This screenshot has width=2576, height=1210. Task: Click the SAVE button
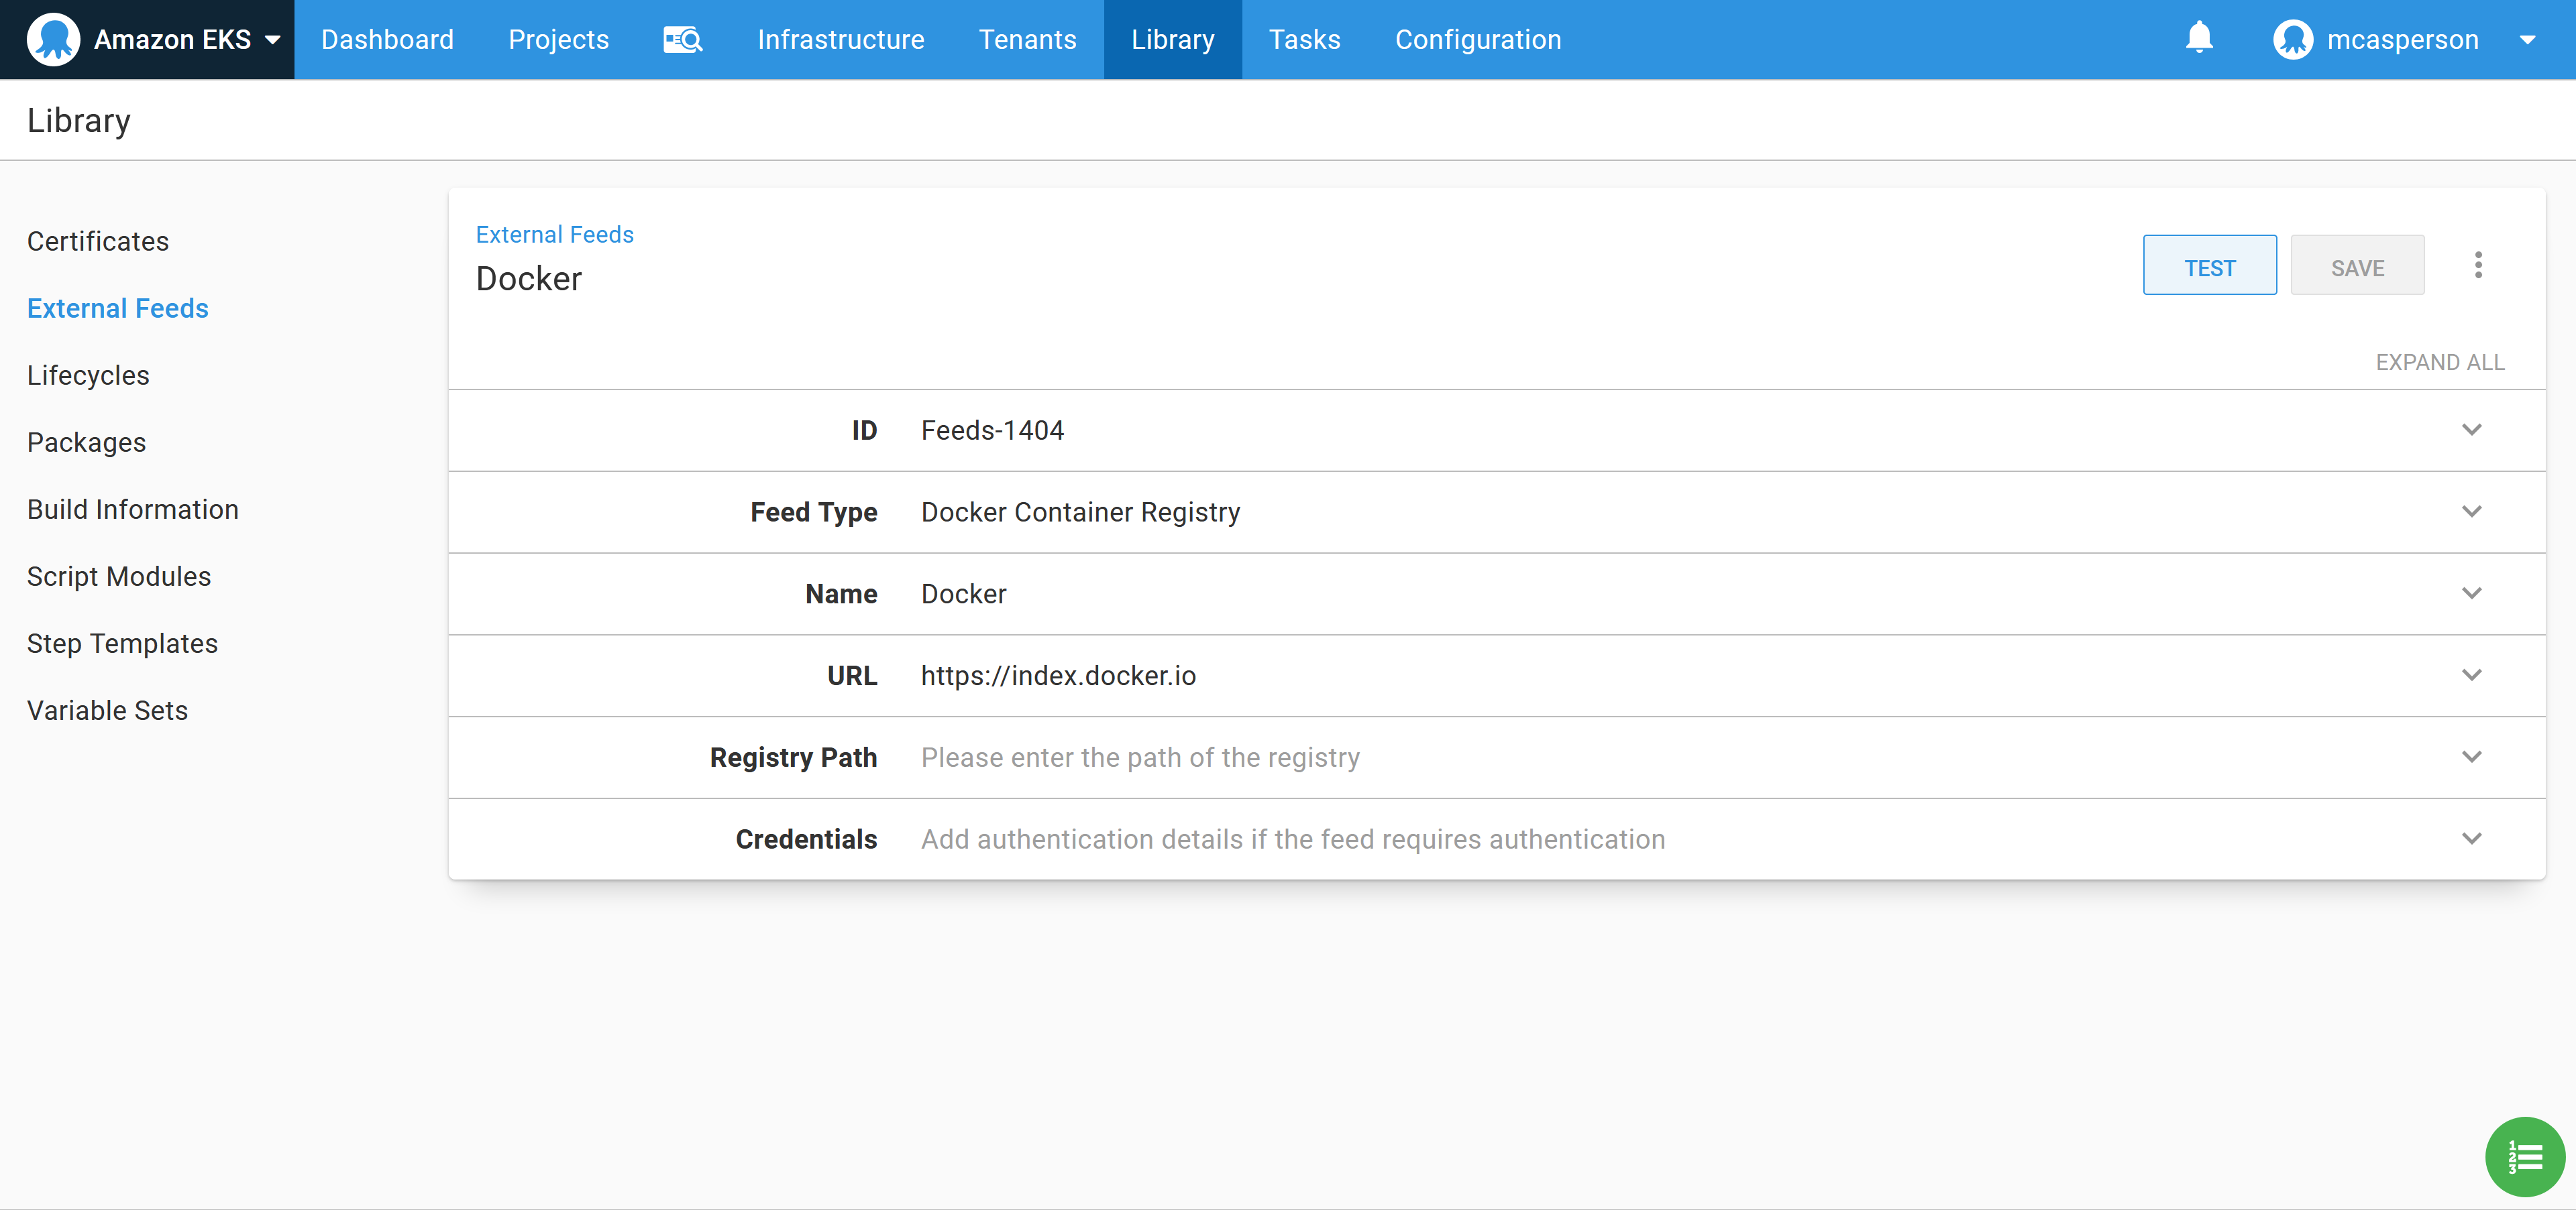click(x=2358, y=265)
